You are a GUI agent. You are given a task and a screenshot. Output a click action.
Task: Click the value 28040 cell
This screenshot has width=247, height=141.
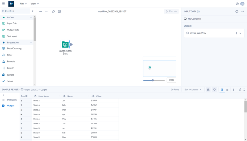pos(104,133)
